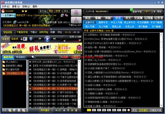The width and height of the screenshot is (165, 114).
Task: Click the copy icon next to the homepage URL
Action: click(66, 15)
